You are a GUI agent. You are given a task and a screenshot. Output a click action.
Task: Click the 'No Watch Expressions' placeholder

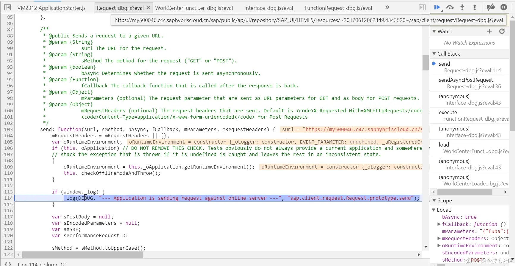pos(470,43)
